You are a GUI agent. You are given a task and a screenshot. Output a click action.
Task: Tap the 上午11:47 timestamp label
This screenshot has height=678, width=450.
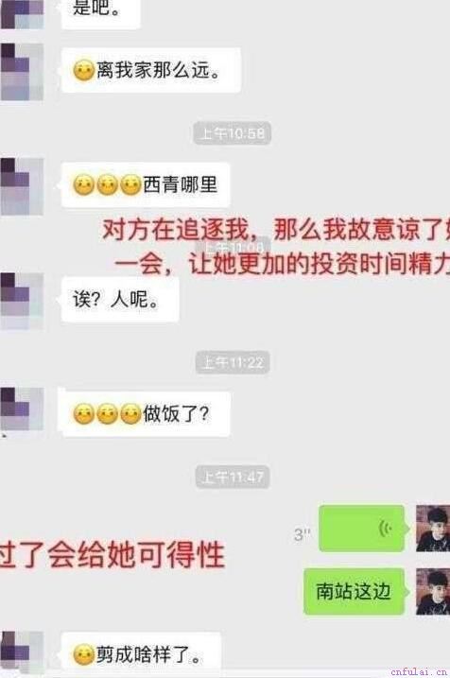tap(233, 477)
